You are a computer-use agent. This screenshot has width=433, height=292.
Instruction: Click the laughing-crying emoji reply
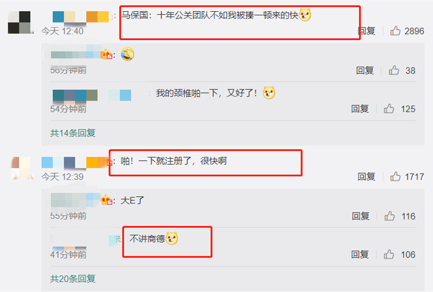(x=128, y=54)
